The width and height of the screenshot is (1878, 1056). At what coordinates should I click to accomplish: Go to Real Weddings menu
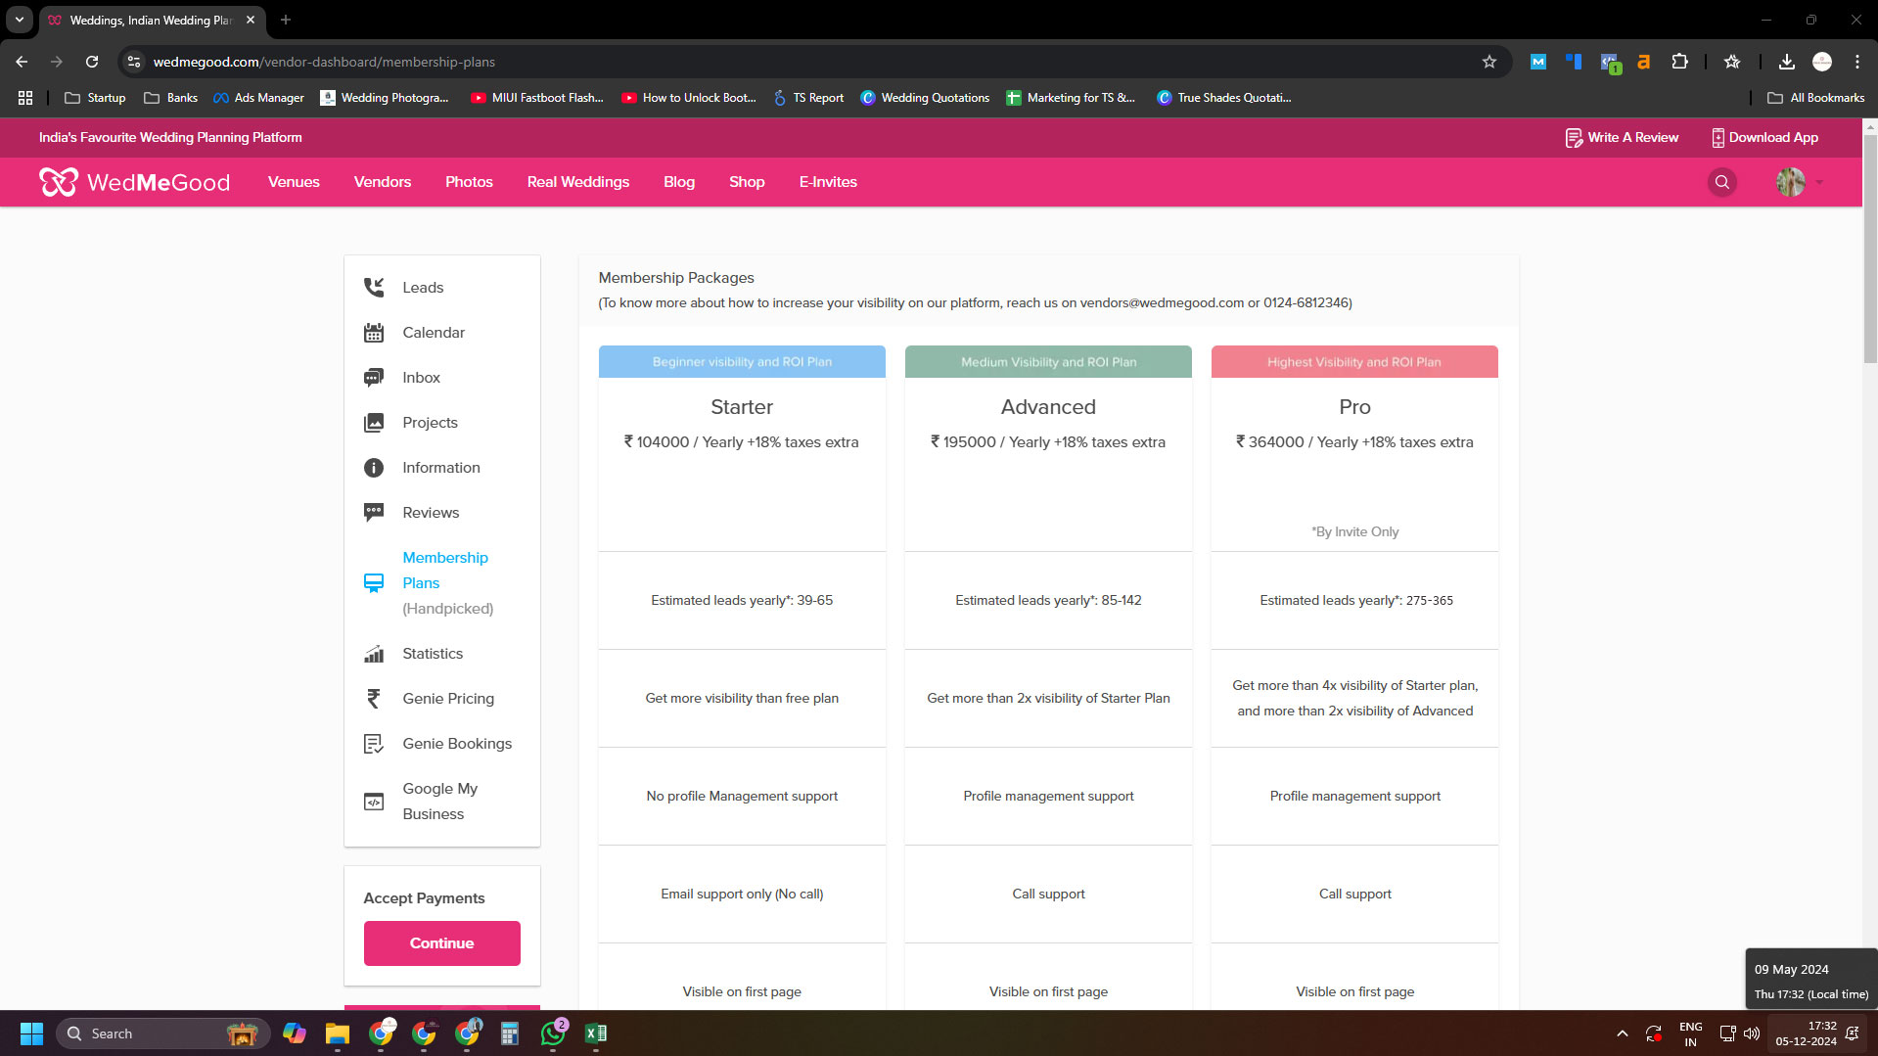(577, 182)
